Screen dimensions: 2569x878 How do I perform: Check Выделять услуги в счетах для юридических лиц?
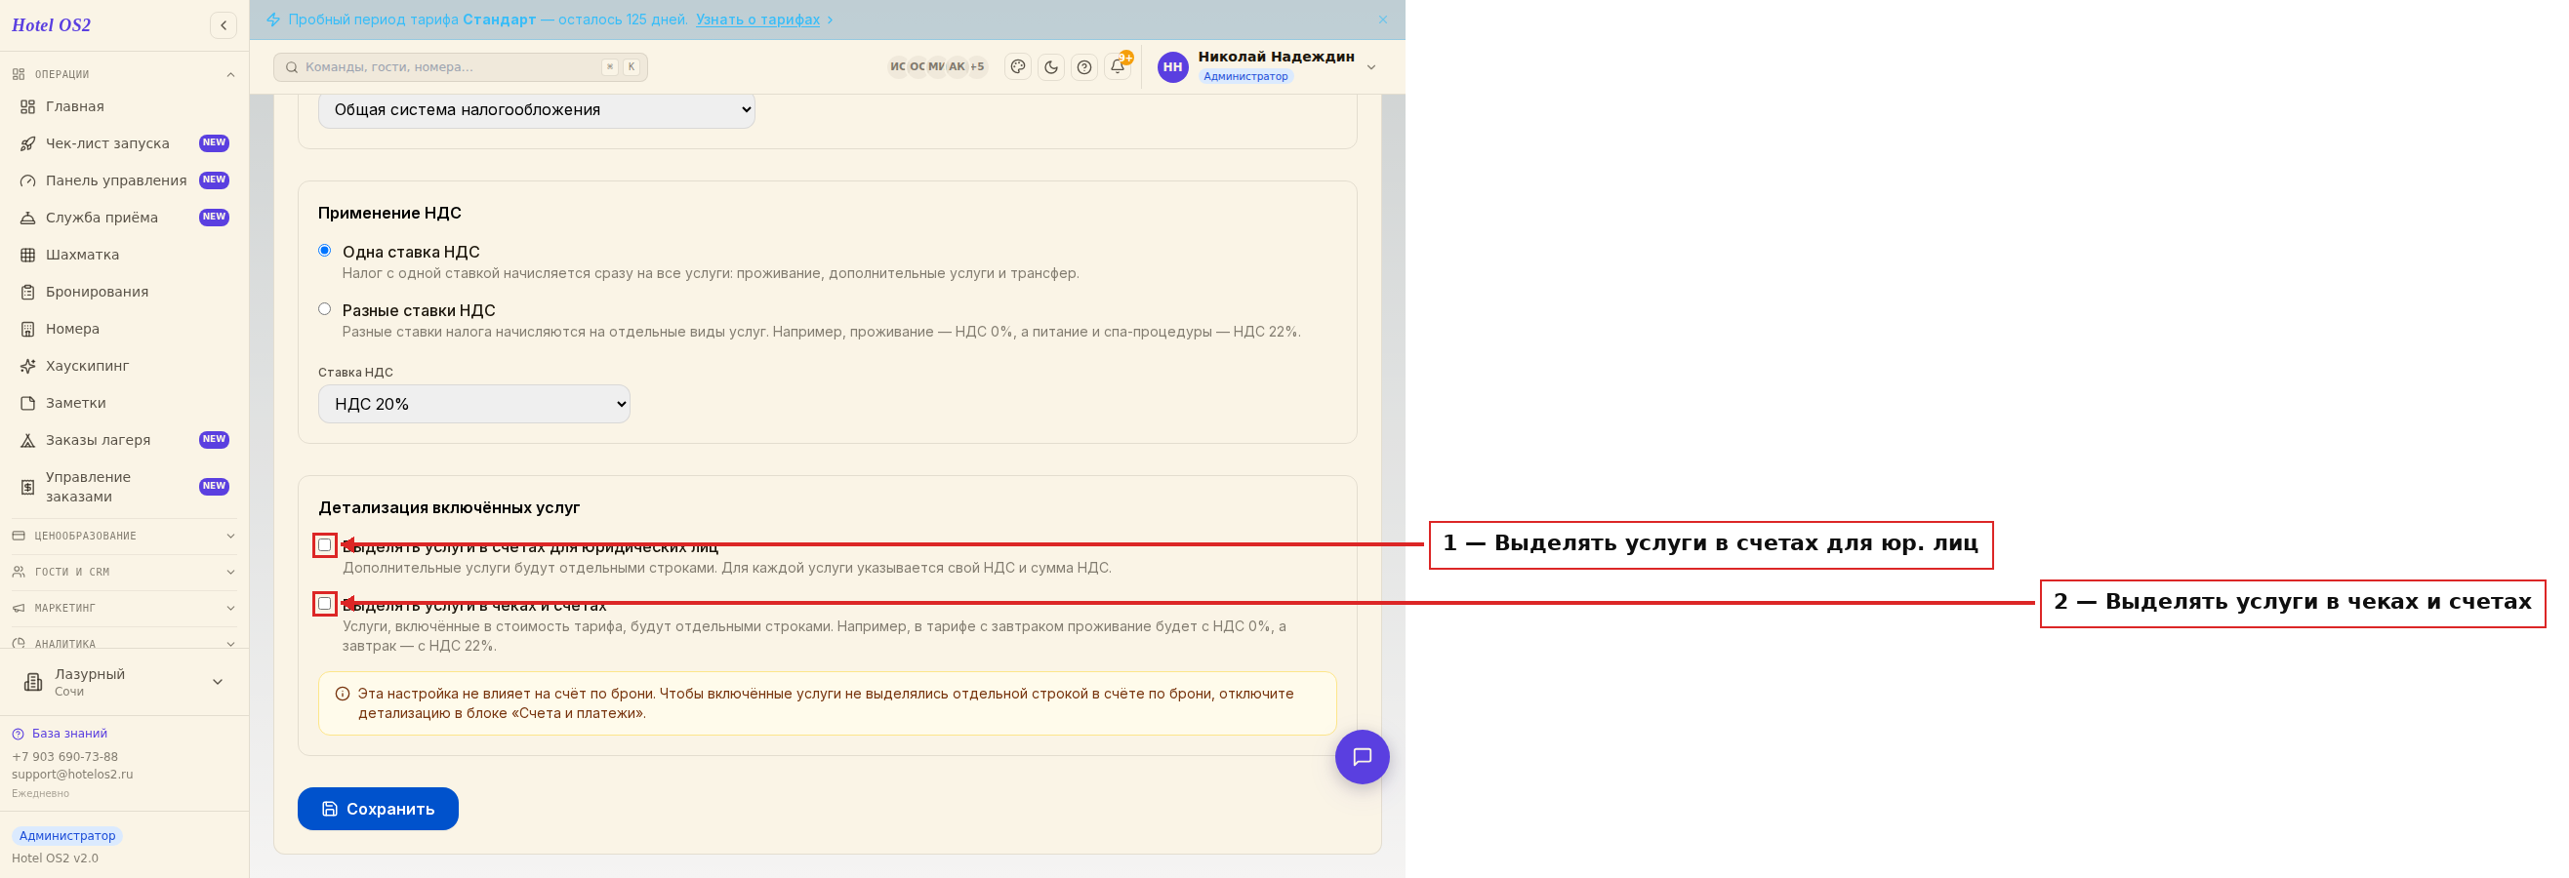click(x=324, y=545)
